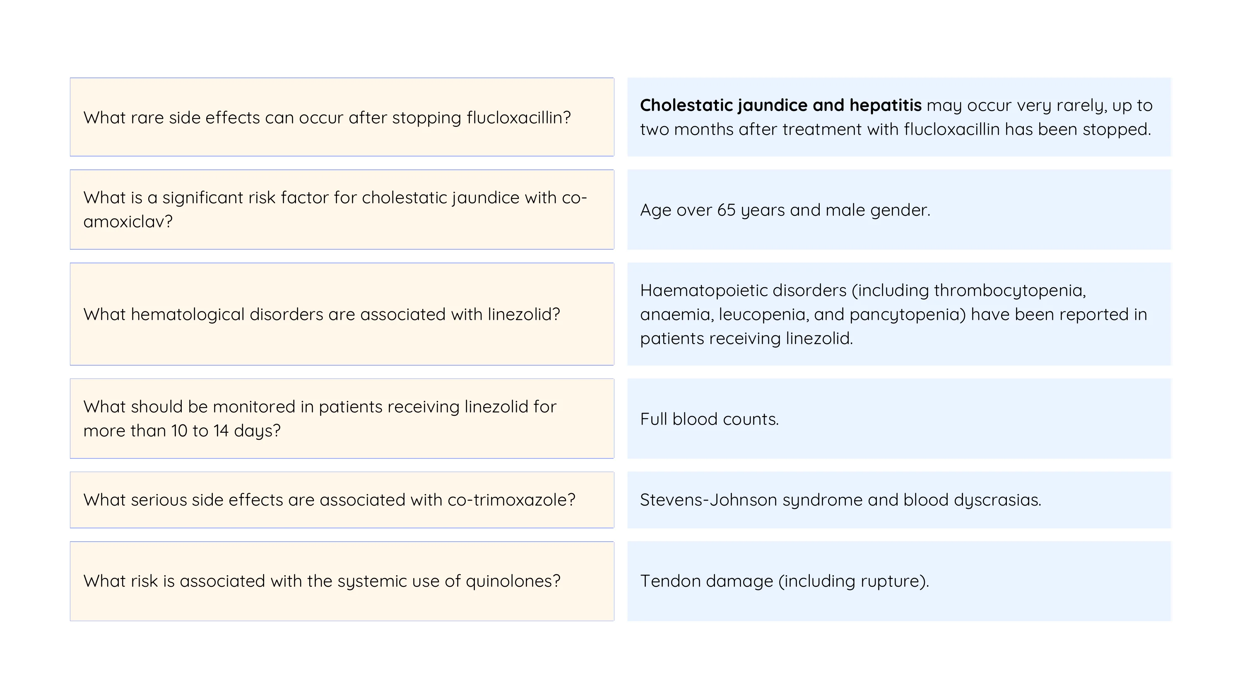This screenshot has width=1242, height=699.
Task: Click the text 'more than 10 to 14 days?'
Action: (x=182, y=431)
